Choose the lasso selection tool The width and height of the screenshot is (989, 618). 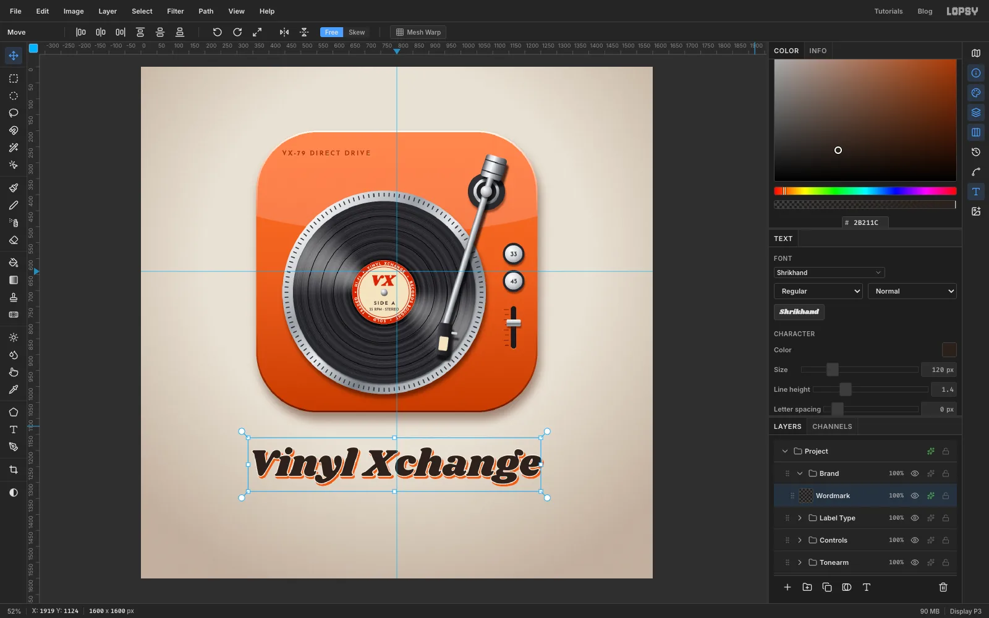[x=14, y=113]
